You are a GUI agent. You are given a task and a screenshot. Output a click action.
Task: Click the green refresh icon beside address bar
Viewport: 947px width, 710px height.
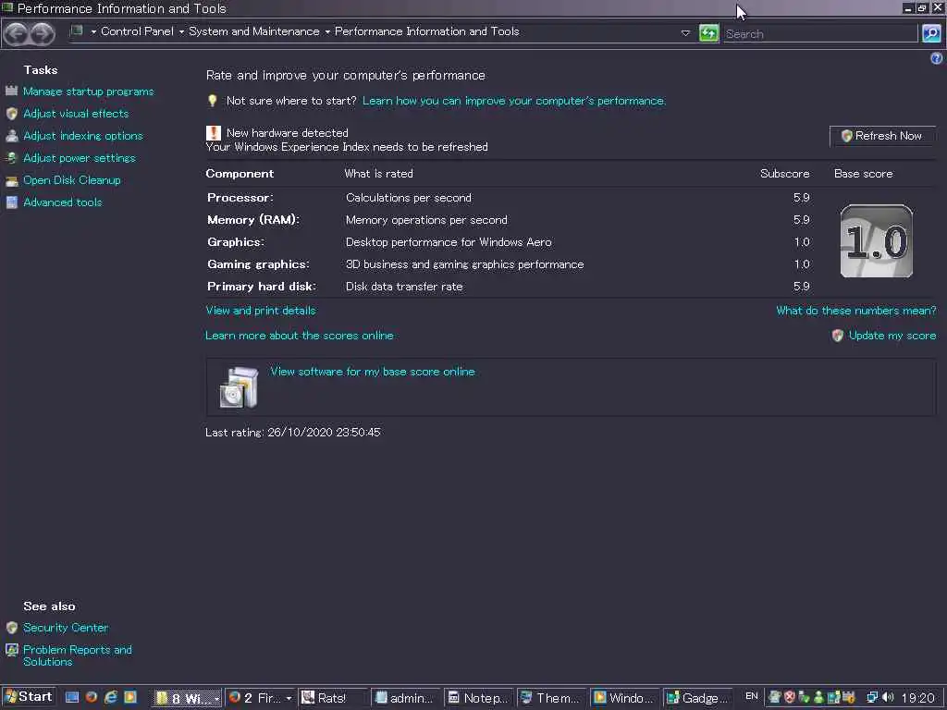coord(708,33)
